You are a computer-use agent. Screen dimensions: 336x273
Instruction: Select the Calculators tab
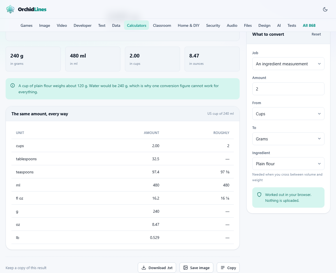(137, 25)
